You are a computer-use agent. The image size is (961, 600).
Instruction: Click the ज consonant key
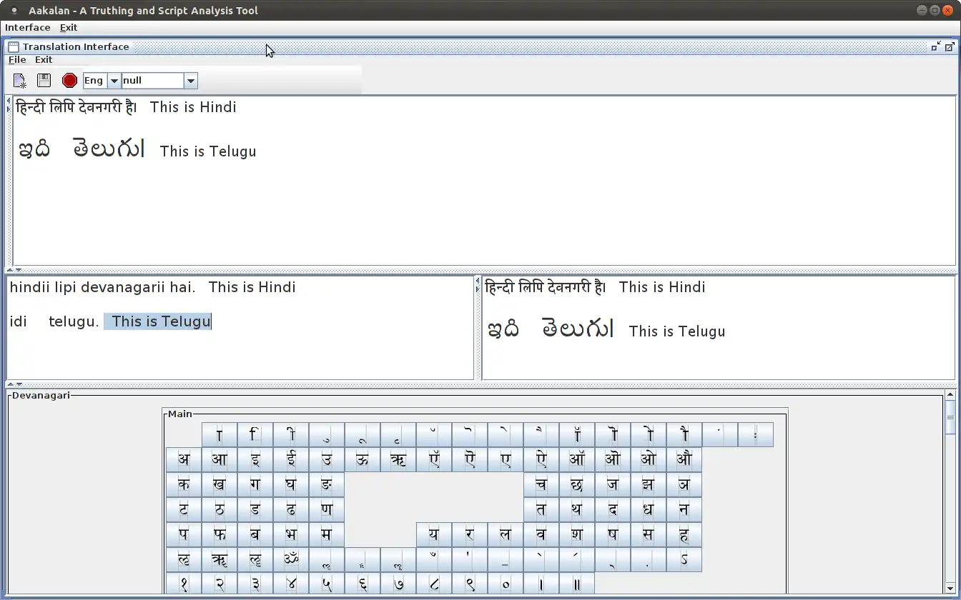tap(613, 485)
